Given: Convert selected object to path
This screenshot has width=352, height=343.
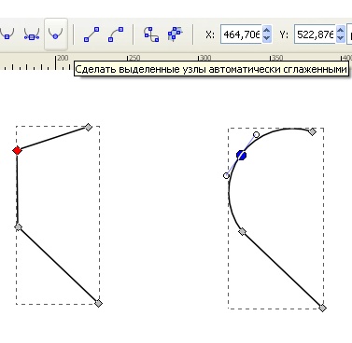Looking at the screenshot, I should (151, 34).
